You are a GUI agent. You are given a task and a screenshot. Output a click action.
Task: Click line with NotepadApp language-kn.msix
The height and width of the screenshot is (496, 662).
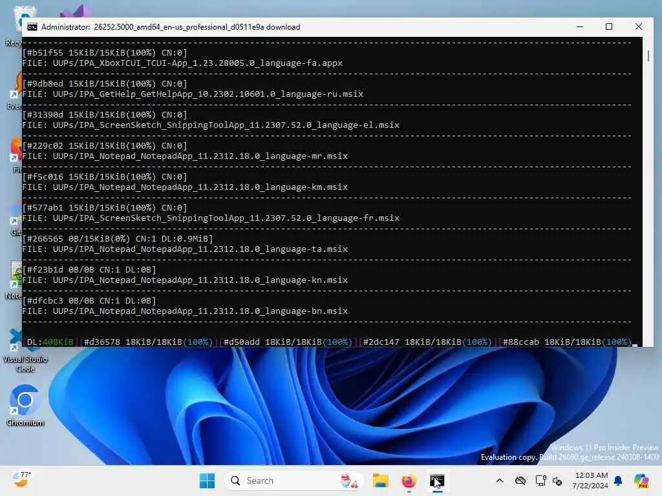click(185, 280)
